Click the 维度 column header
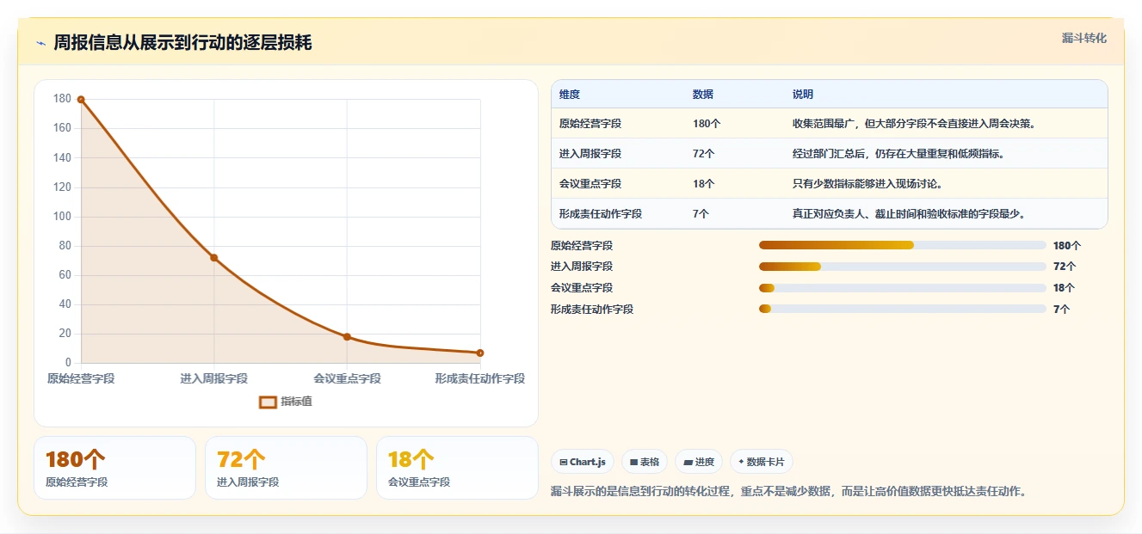The image size is (1142, 534). pos(569,95)
